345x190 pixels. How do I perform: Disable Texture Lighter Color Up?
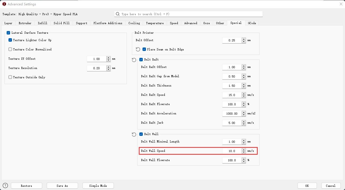(10, 40)
